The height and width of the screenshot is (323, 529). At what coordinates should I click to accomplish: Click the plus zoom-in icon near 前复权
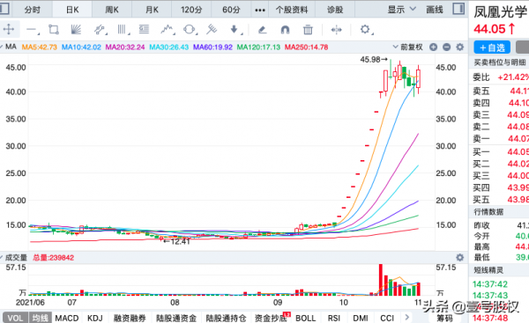[433, 48]
